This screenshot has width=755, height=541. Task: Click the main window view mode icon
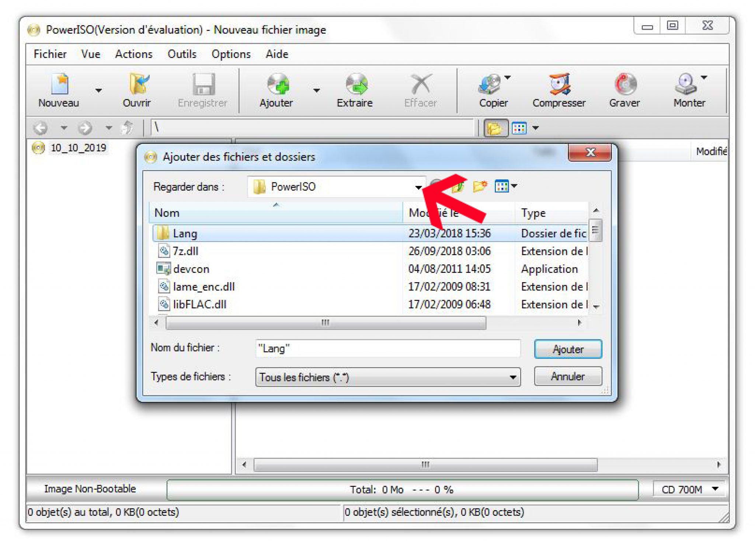519,128
